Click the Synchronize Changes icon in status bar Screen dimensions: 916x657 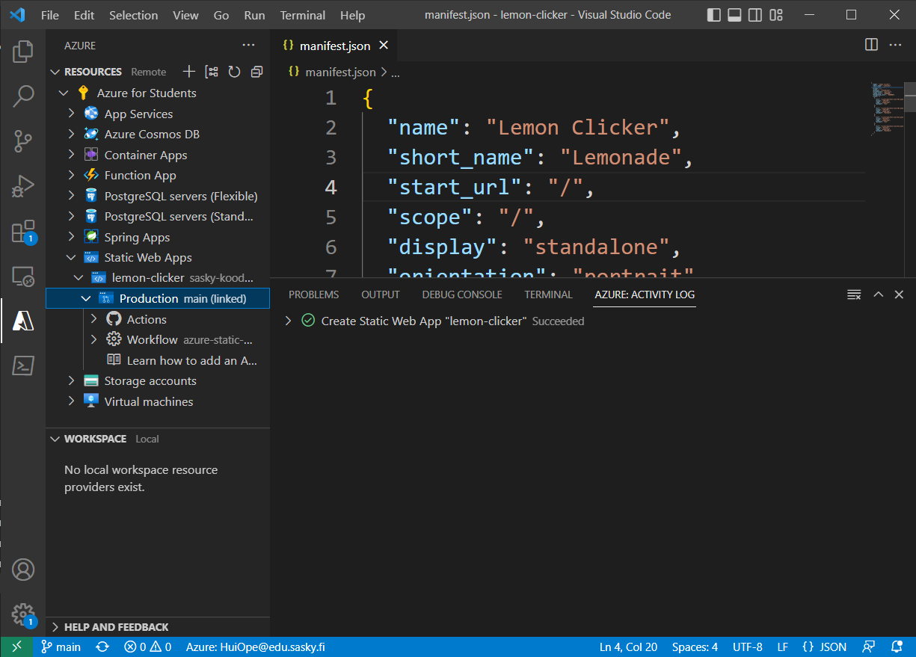tap(102, 647)
